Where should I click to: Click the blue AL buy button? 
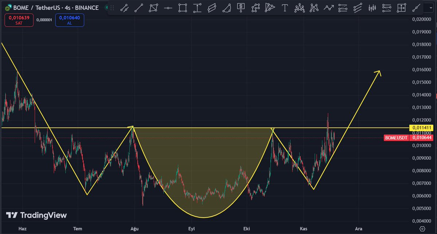tap(70, 20)
